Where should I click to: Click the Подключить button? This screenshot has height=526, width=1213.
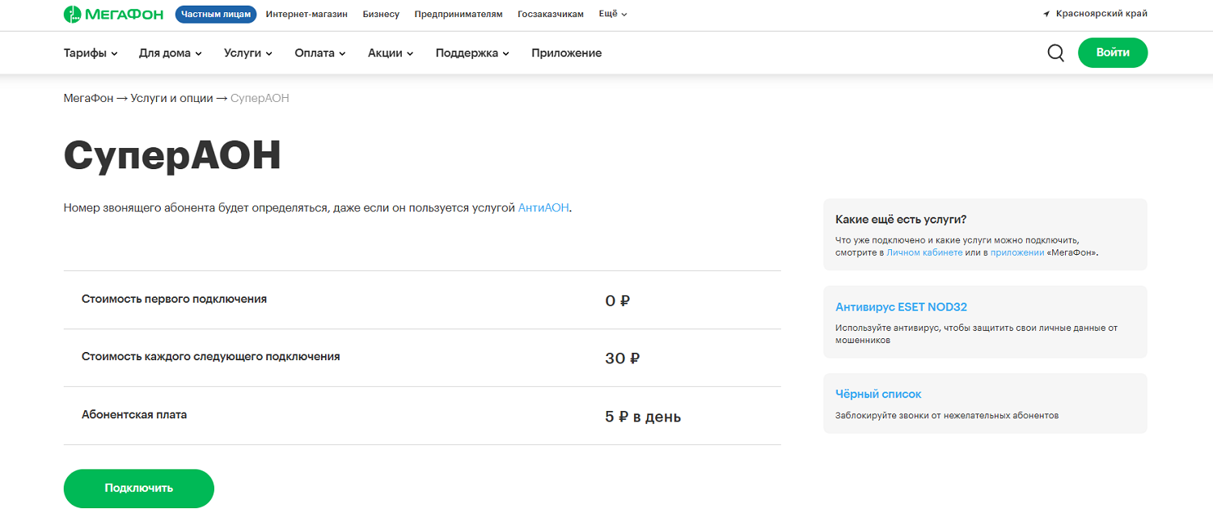coord(139,489)
